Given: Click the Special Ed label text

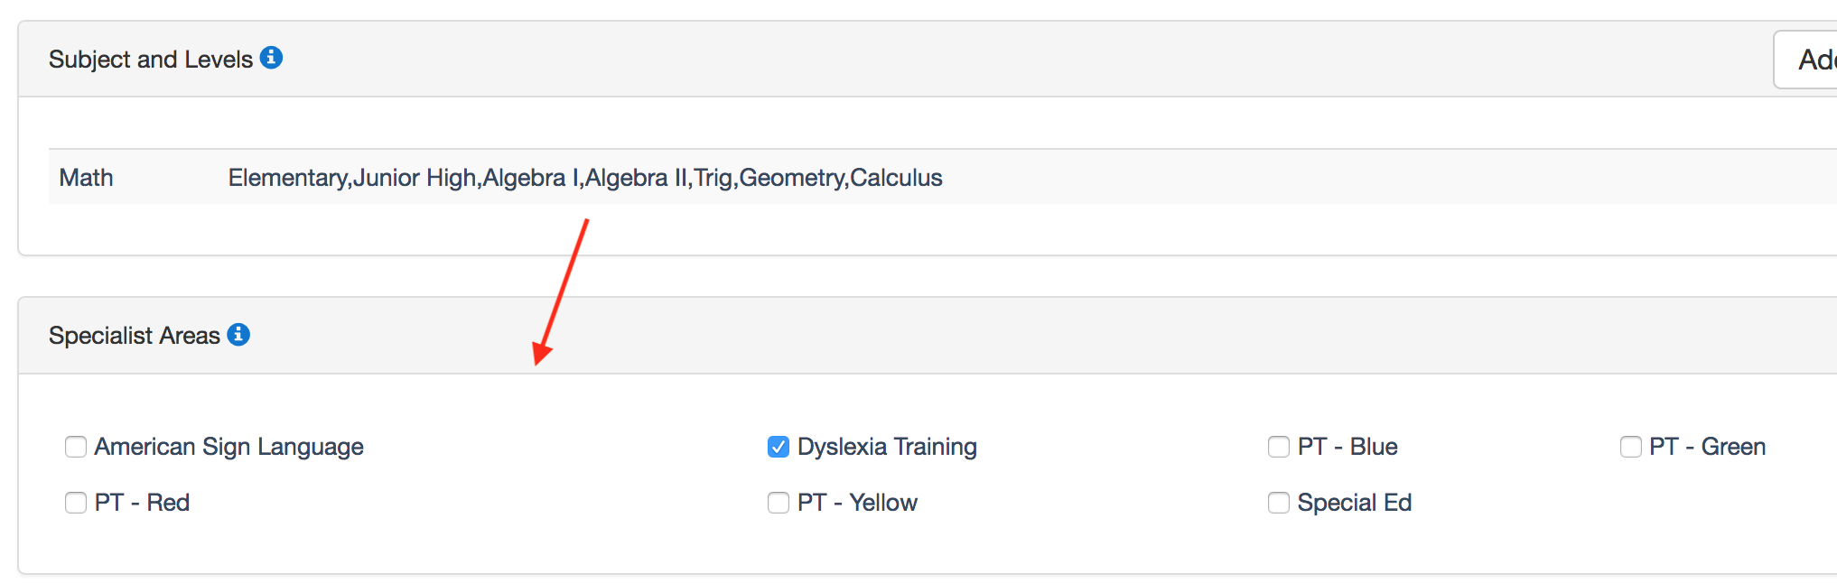Looking at the screenshot, I should pos(1354,503).
